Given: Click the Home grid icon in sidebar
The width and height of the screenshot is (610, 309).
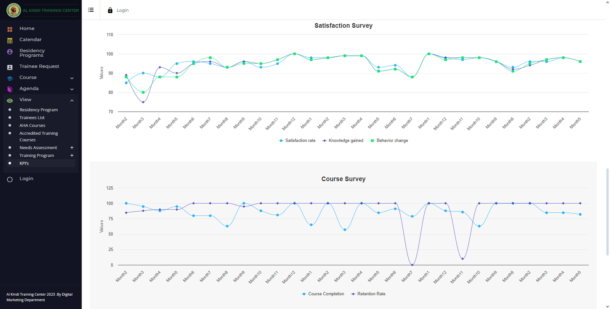Looking at the screenshot, I should (10, 29).
